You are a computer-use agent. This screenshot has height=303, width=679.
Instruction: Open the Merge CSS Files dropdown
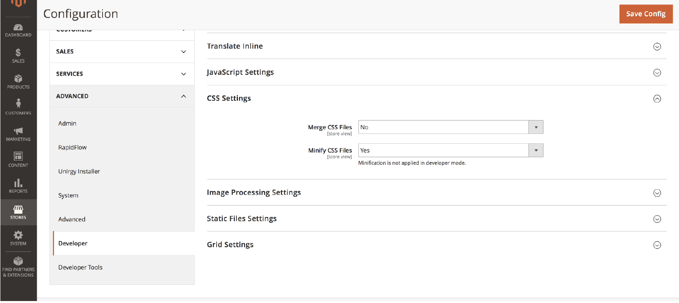click(x=451, y=127)
